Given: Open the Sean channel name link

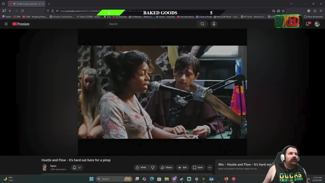Looking at the screenshot, I should 53,166.
